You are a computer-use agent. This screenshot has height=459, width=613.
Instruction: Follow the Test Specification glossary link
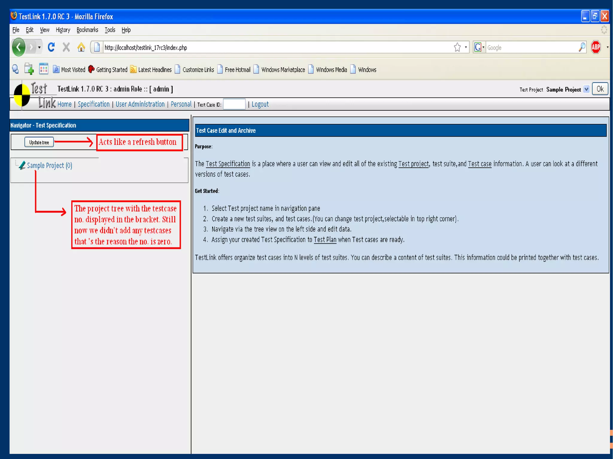click(x=227, y=164)
